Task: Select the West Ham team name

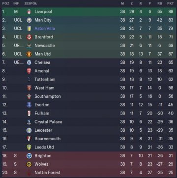Action: [x=44, y=88]
